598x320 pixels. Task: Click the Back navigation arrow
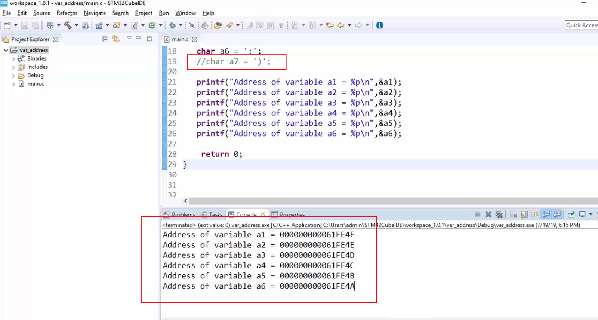click(341, 25)
